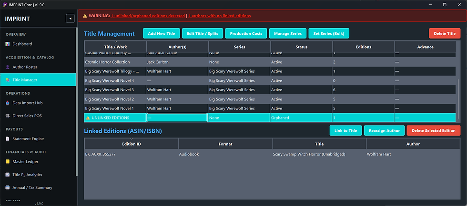Click the Title P&L Analytics chart icon
467x206 pixels.
coord(8,175)
